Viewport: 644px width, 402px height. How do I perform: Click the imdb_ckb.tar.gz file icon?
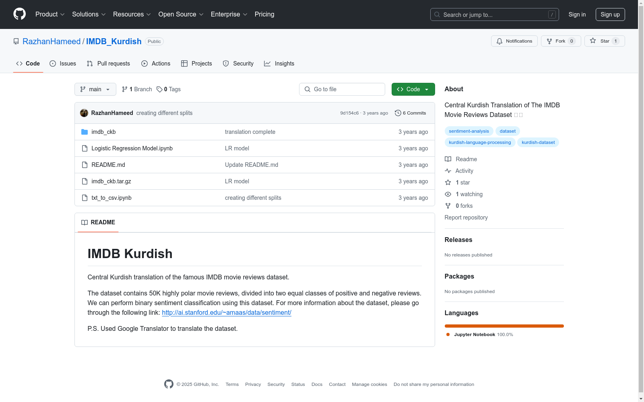tap(85, 181)
